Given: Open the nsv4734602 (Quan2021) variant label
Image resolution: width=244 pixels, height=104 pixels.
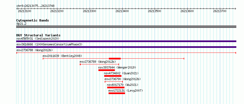Looking at the screenshot, I should coord(121,73).
